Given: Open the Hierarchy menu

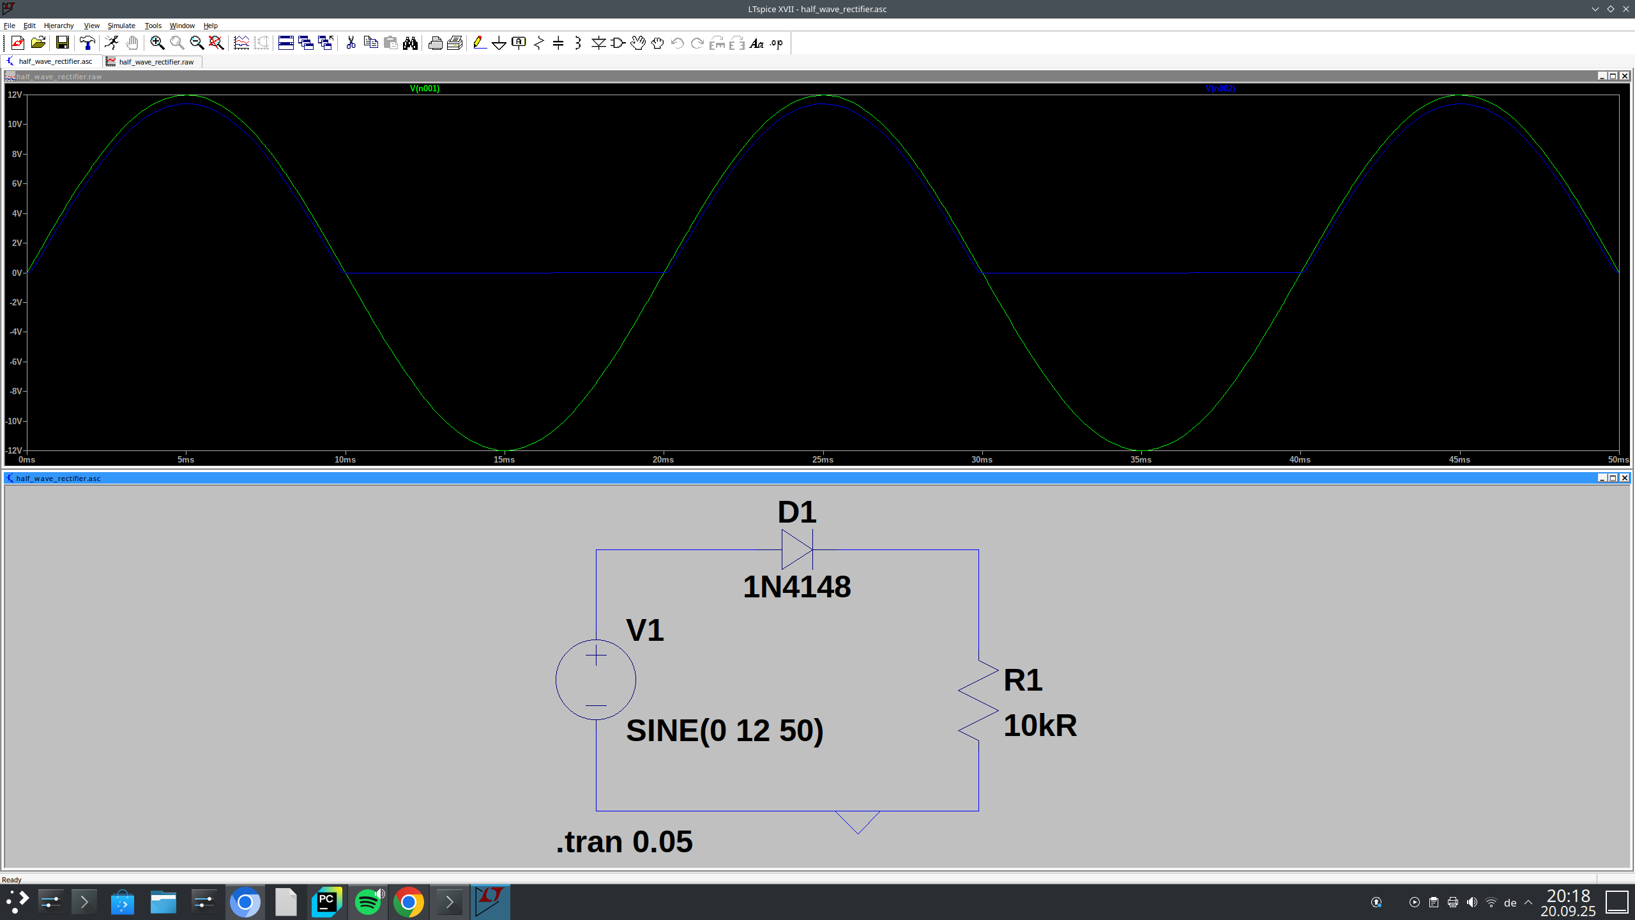Looking at the screenshot, I should point(59,26).
